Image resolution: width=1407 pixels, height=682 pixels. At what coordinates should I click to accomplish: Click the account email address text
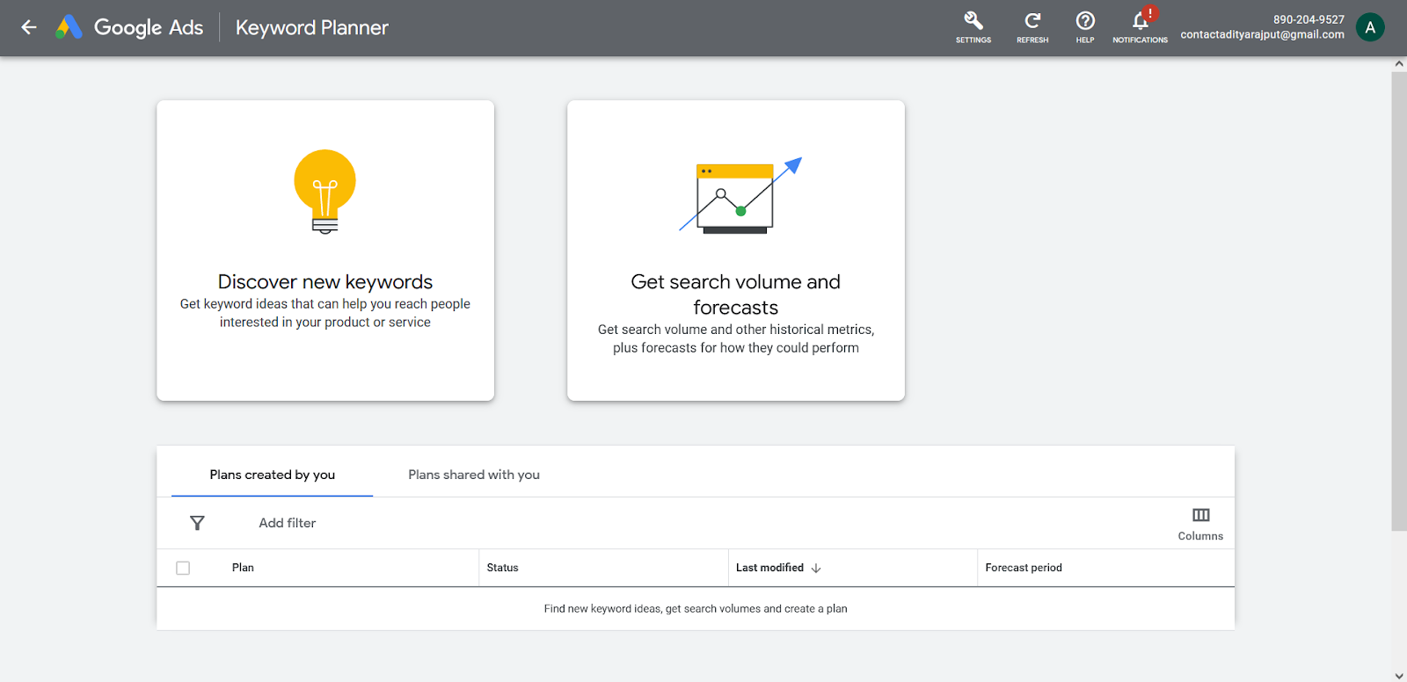pos(1262,35)
